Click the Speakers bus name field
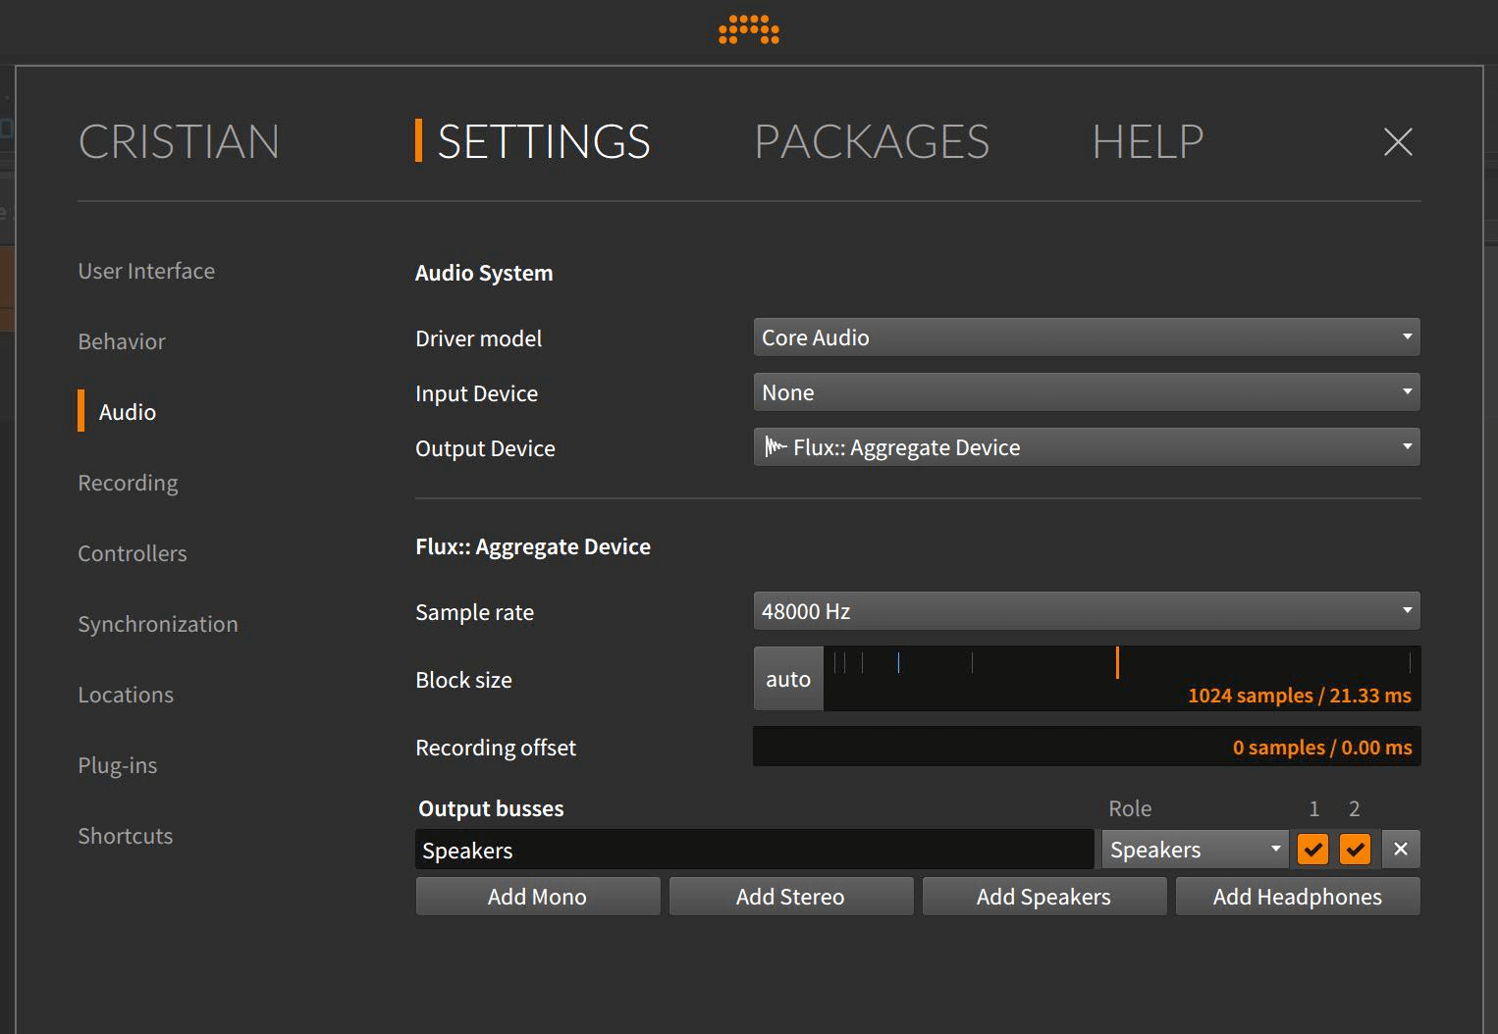1498x1034 pixels. click(753, 851)
